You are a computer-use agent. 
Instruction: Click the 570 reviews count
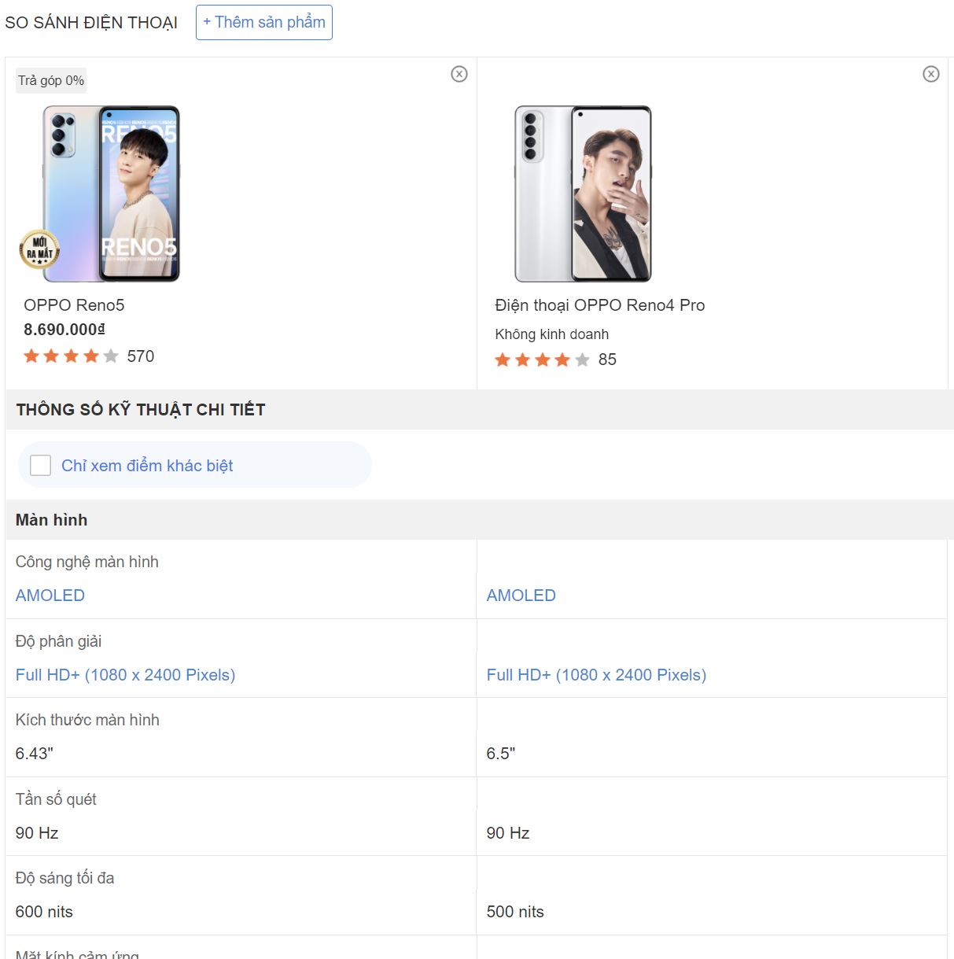click(141, 356)
